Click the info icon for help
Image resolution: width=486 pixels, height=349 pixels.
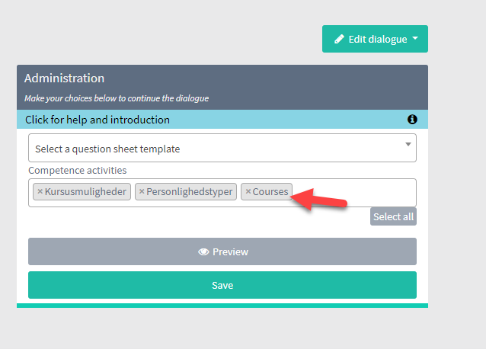point(412,120)
